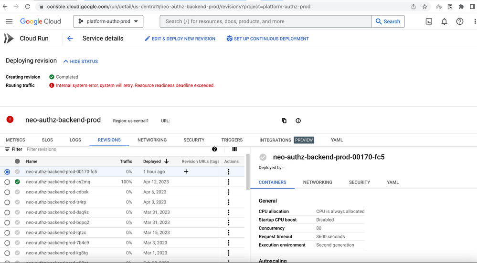This screenshot has width=477, height=263.
Task: Open browser extensions puzzle icon
Action: pos(461,6)
